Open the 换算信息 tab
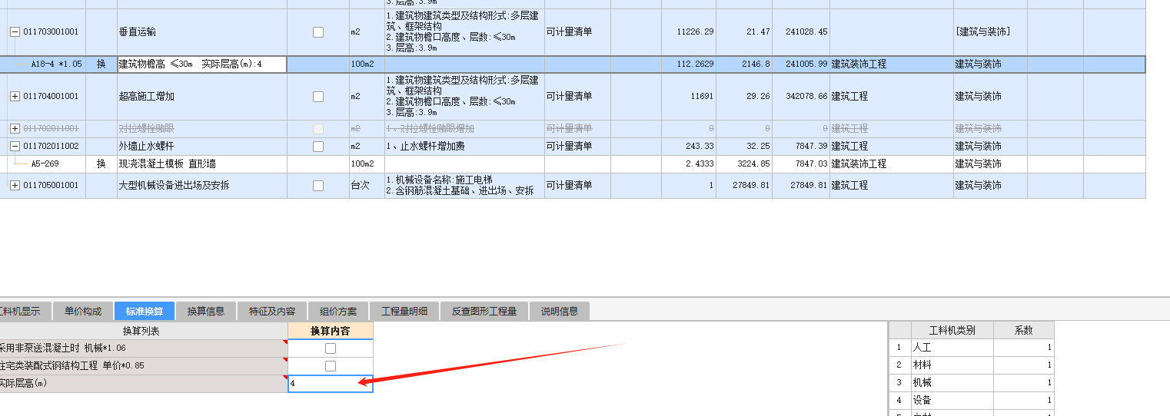 click(x=206, y=311)
